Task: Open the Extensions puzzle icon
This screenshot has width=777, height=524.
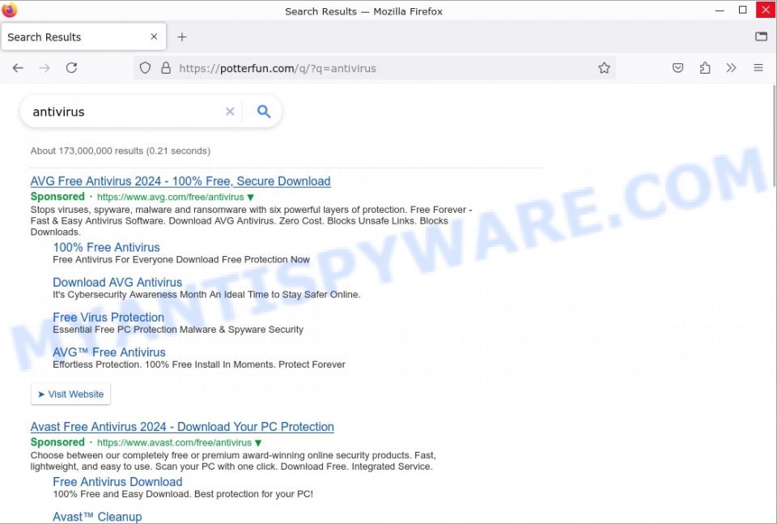Action: tap(705, 68)
